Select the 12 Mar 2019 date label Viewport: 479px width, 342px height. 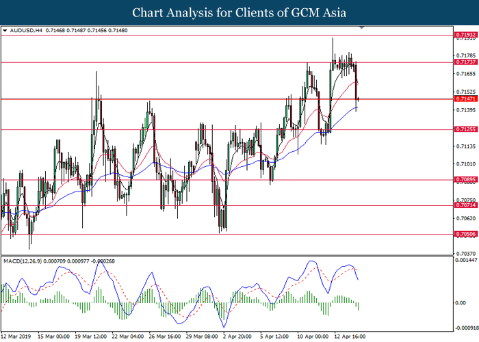pyautogui.click(x=16, y=337)
